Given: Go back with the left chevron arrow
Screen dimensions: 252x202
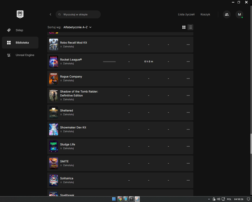Looking at the screenshot, I should point(50,14).
